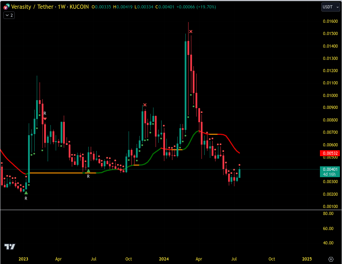
Task: Expand the collapsed indicators legend showing 2
Action: click(x=9, y=15)
